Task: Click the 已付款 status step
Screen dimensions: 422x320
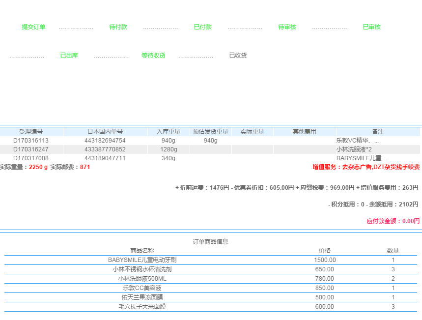Action: 203,27
